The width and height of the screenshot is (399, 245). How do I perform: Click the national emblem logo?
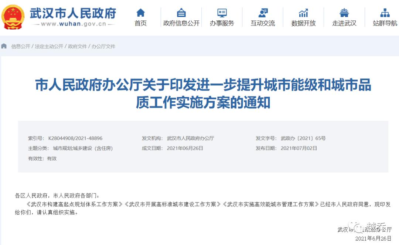click(x=14, y=16)
